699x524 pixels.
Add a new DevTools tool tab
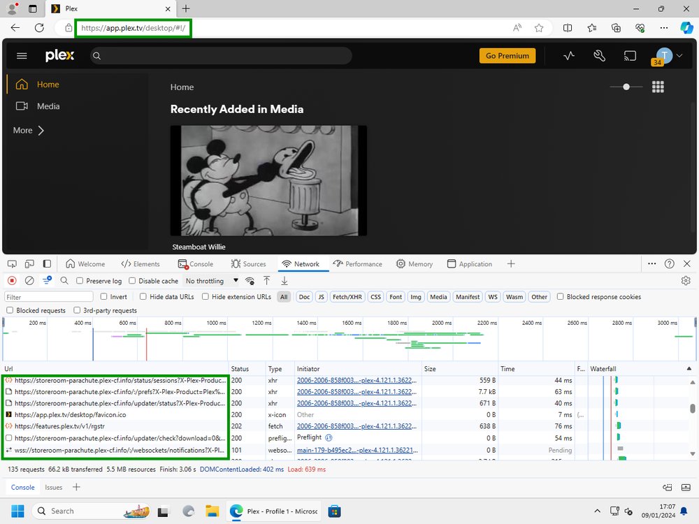[x=511, y=264]
